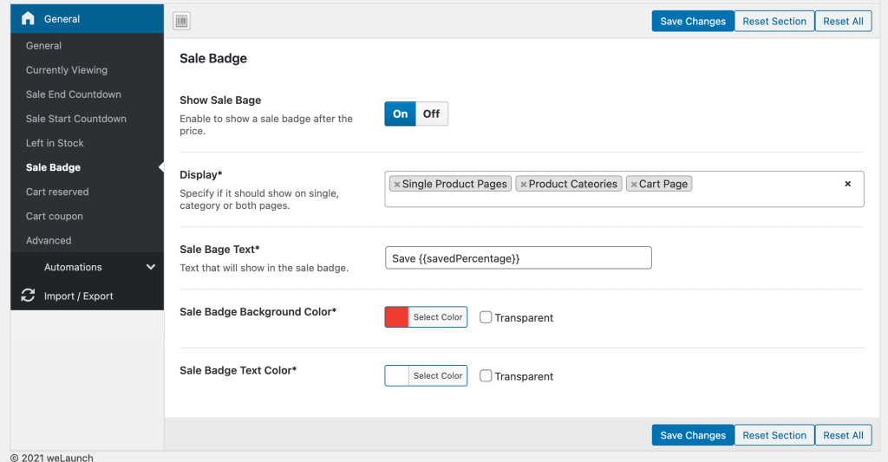Click bottom Save Changes button
The width and height of the screenshot is (888, 462).
[693, 435]
